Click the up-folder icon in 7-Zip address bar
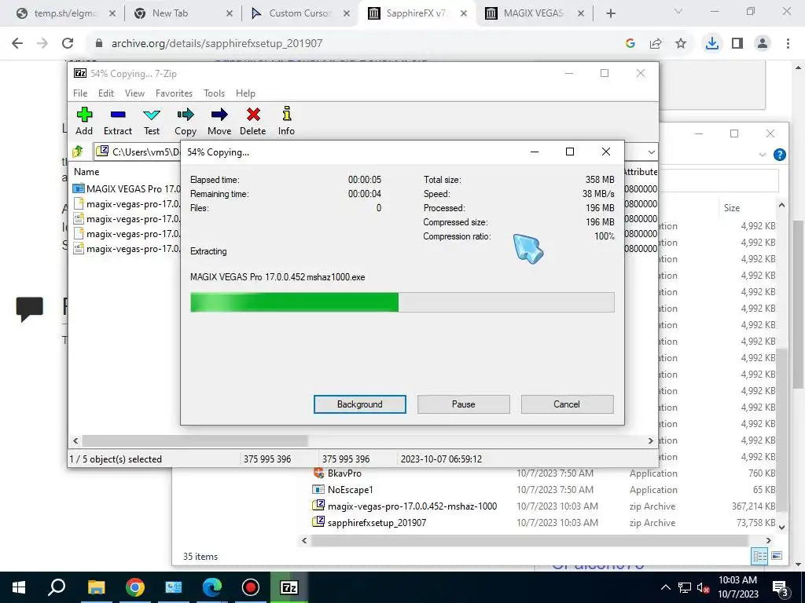 click(78, 152)
